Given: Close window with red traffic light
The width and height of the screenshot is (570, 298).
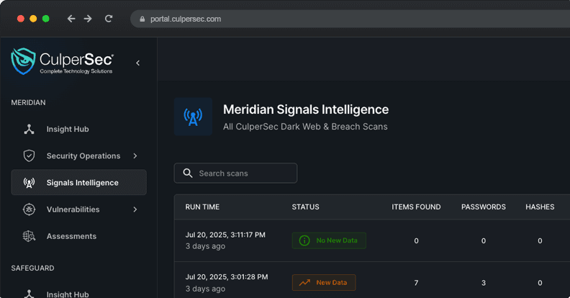Looking at the screenshot, I should pos(21,19).
